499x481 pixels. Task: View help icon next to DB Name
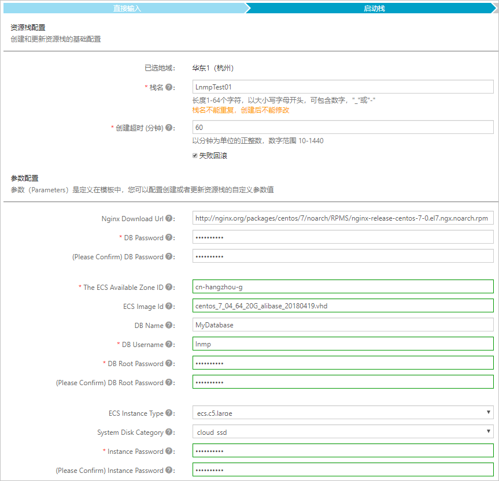(169, 325)
